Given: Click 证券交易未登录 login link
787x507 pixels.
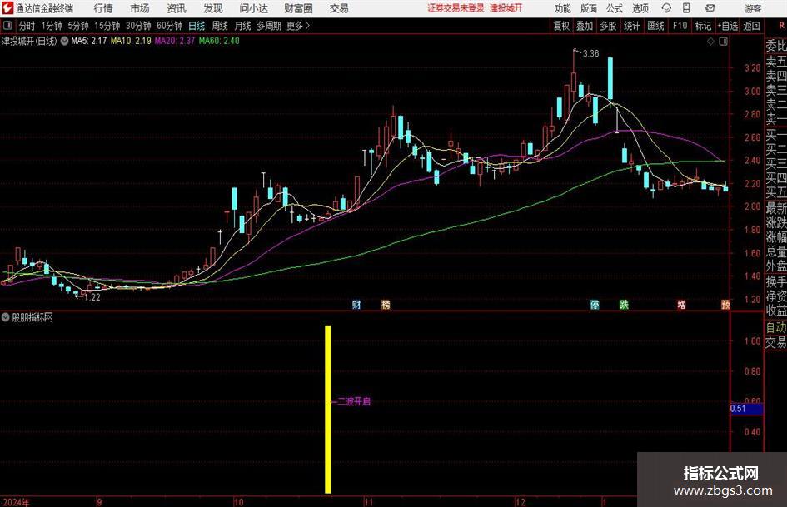Looking at the screenshot, I should pyautogui.click(x=456, y=8).
